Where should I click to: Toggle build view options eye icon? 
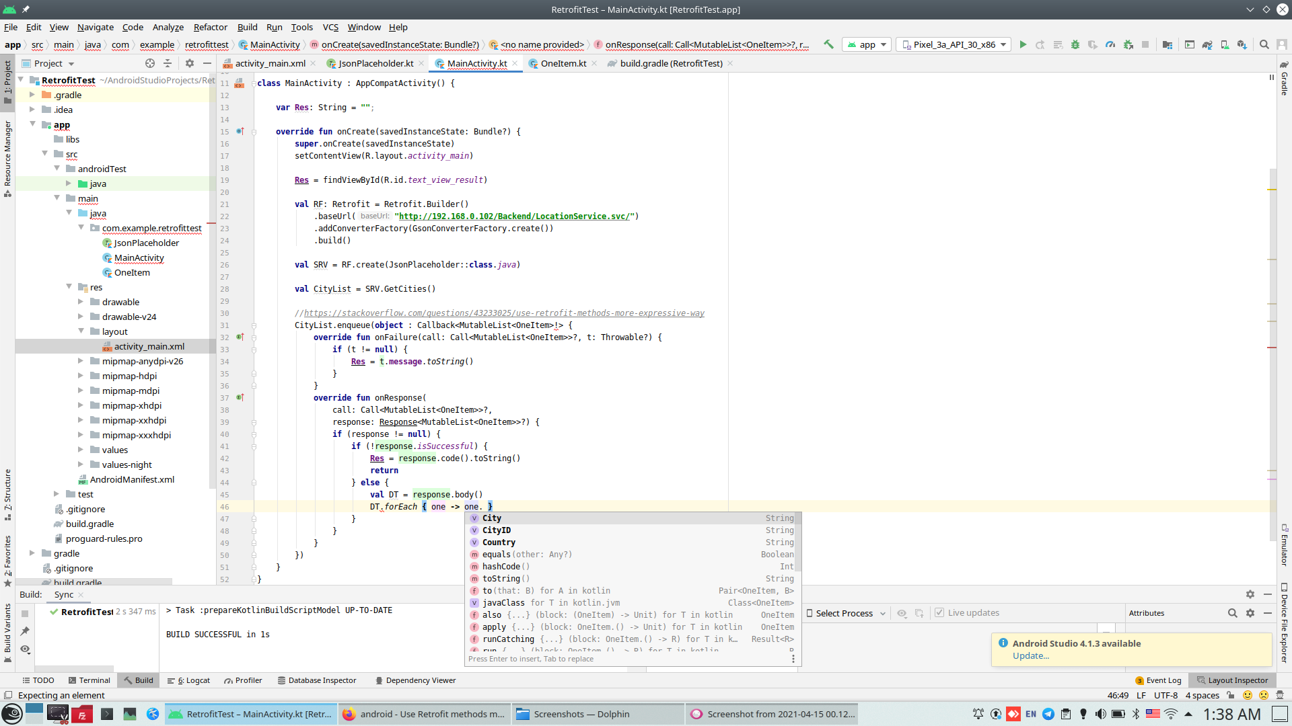point(25,649)
